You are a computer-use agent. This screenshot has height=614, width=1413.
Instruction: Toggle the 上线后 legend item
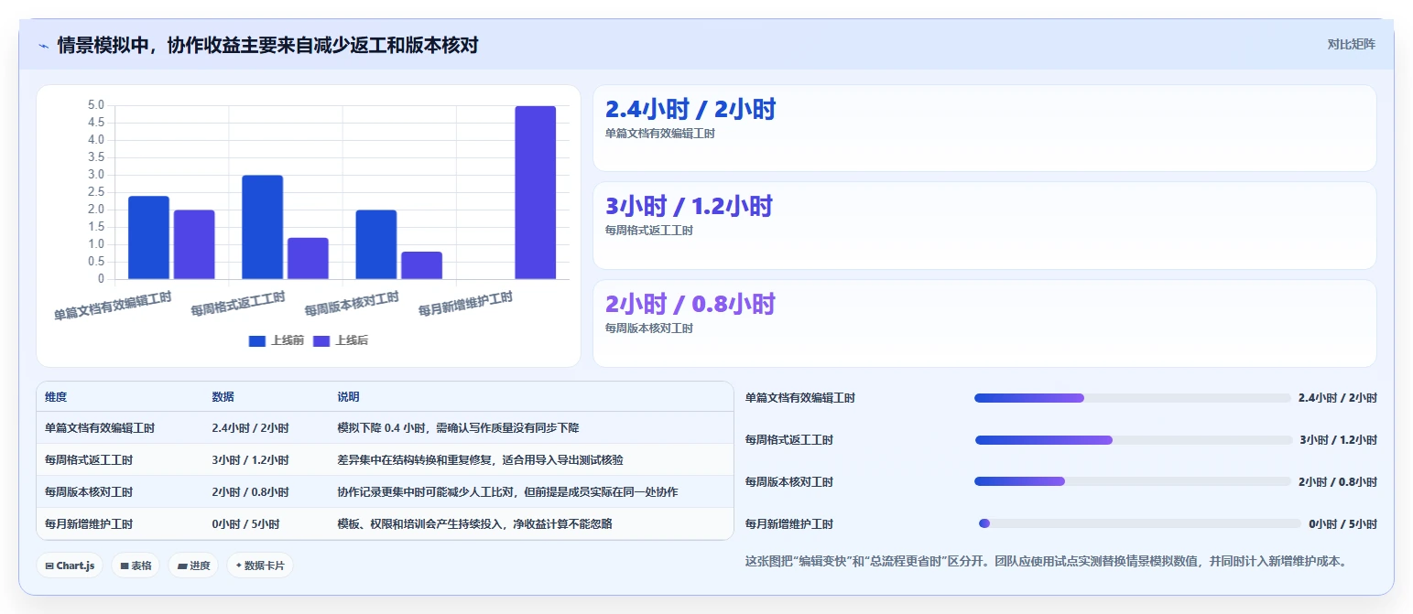click(341, 340)
